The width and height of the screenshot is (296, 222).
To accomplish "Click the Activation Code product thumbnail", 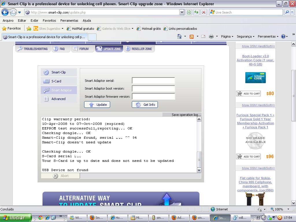I will [256, 77].
